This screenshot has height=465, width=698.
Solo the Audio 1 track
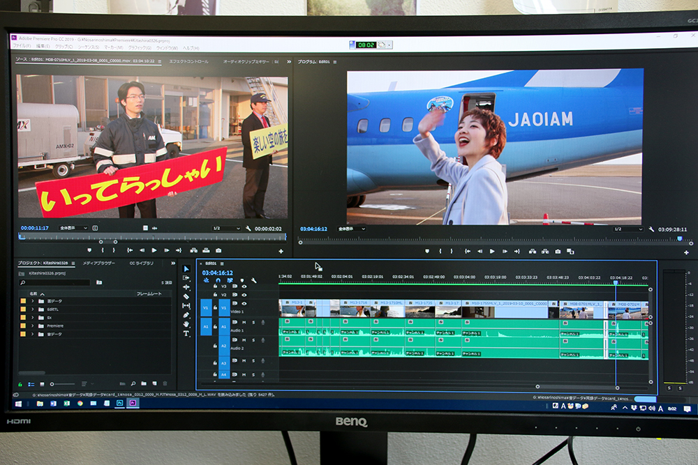click(x=254, y=322)
